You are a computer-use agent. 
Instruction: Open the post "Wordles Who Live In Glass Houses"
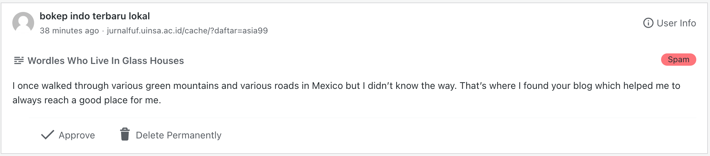click(x=106, y=61)
